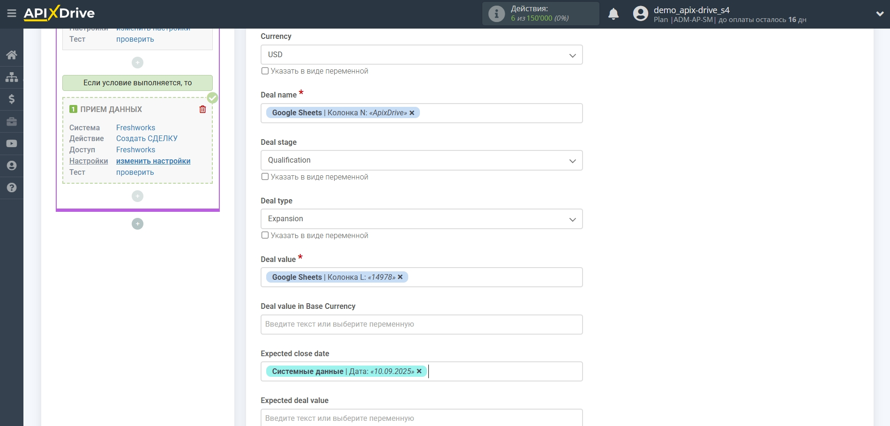Click the Deal value in Base Currency field
The height and width of the screenshot is (426, 890).
pyautogui.click(x=421, y=324)
